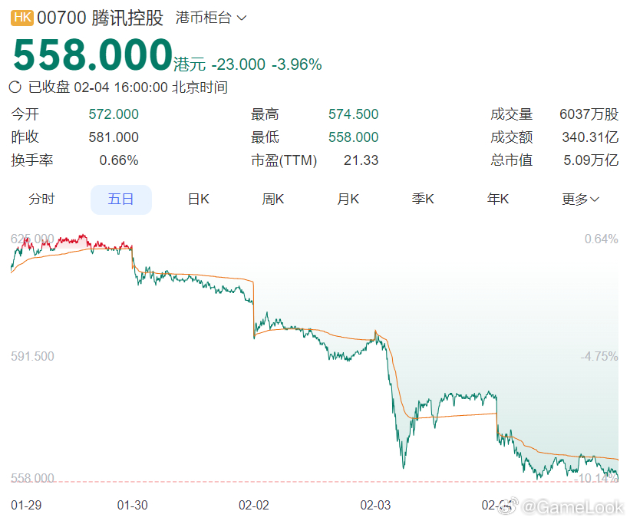Viewport: 630px width, 521px height.
Task: Click the percent change -3.96%
Action: click(x=297, y=64)
